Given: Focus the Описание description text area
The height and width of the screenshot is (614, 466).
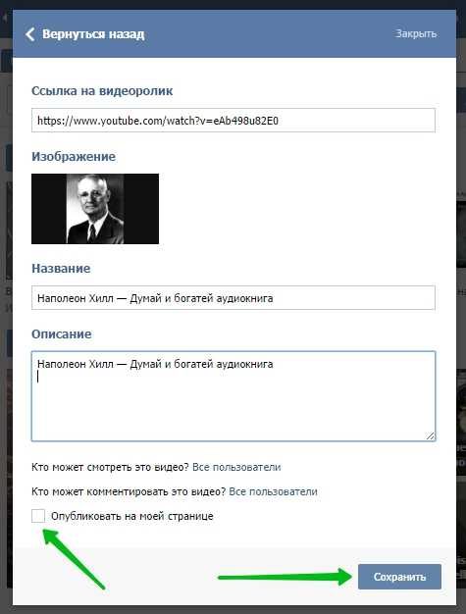Looking at the screenshot, I should 233,396.
